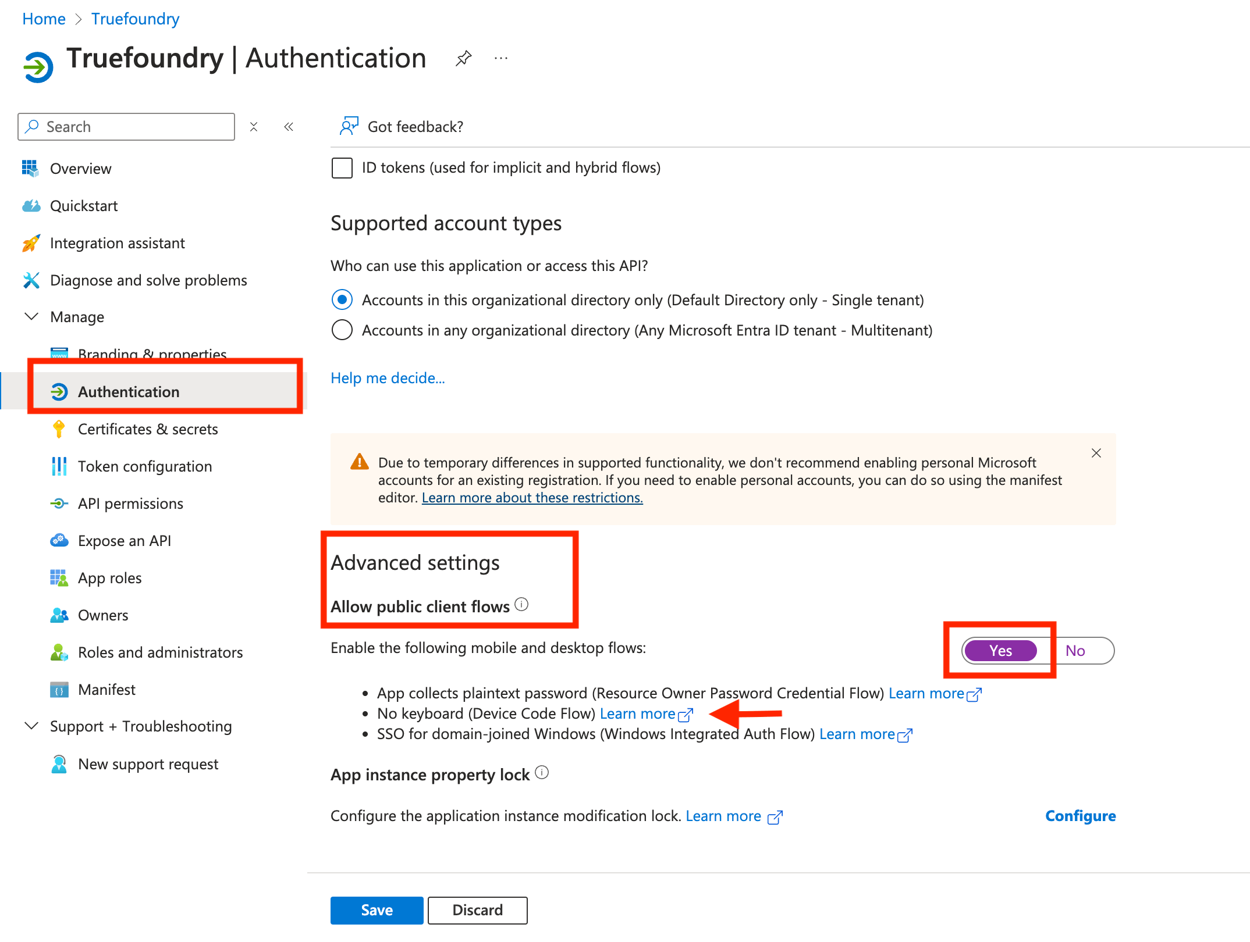Image resolution: width=1250 pixels, height=942 pixels.
Task: Go to API permissions in sidebar
Action: pos(130,504)
